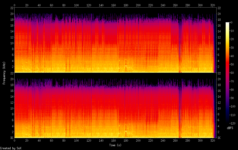This screenshot has width=238, height=150.
Task: Click the 'Time (s)' axis title
Action: click(x=115, y=145)
